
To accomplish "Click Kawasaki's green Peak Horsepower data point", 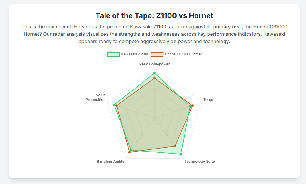I will (155, 73).
